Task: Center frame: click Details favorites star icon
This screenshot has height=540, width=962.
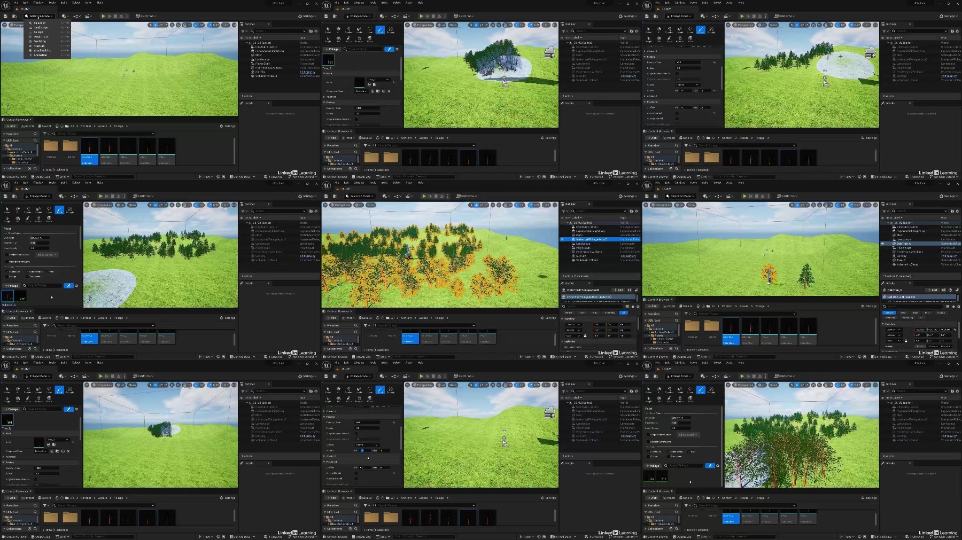Action: 633,307
